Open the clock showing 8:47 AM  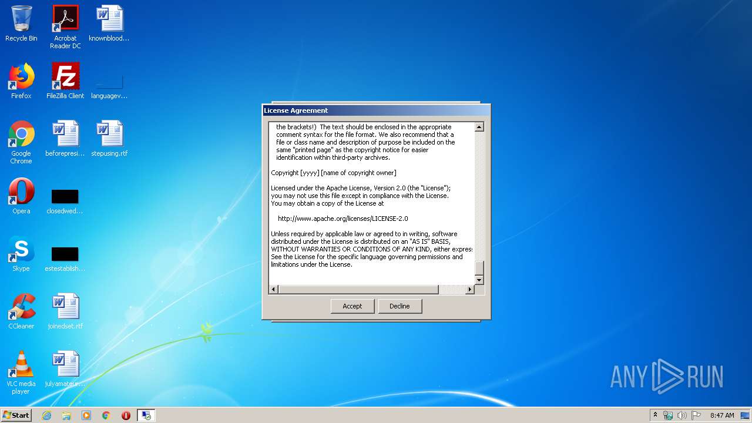[722, 415]
